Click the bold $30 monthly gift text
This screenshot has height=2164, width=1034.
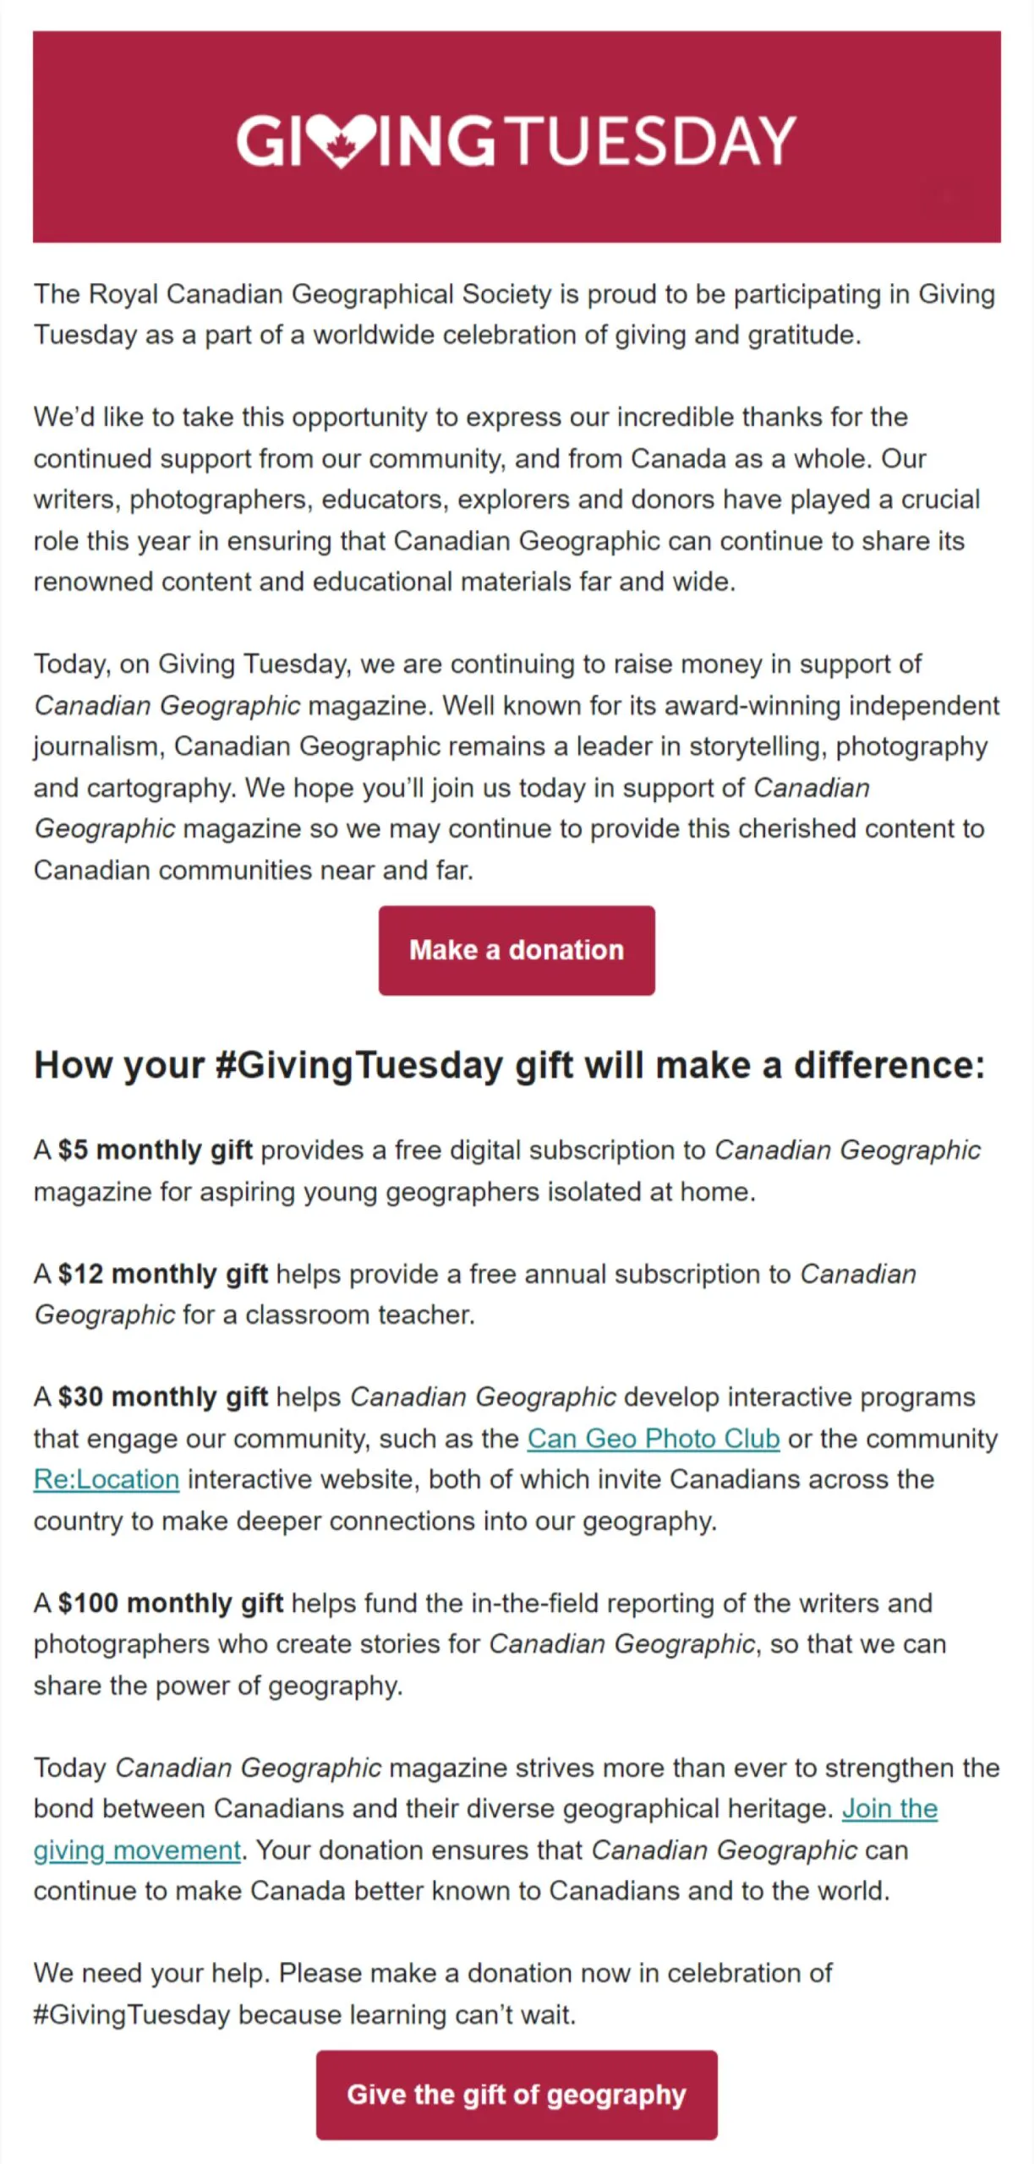(x=163, y=1396)
